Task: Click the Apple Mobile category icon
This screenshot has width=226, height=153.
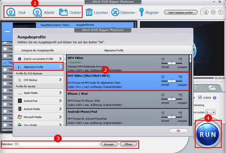Action: 20,93
